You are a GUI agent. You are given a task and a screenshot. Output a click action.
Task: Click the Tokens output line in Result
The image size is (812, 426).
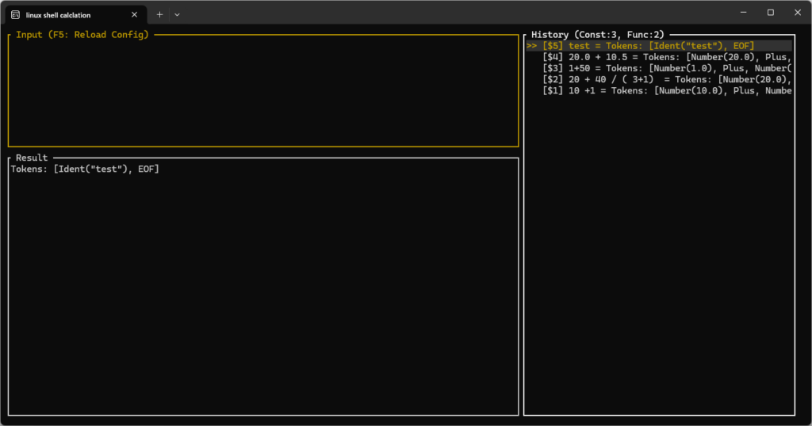tap(85, 169)
